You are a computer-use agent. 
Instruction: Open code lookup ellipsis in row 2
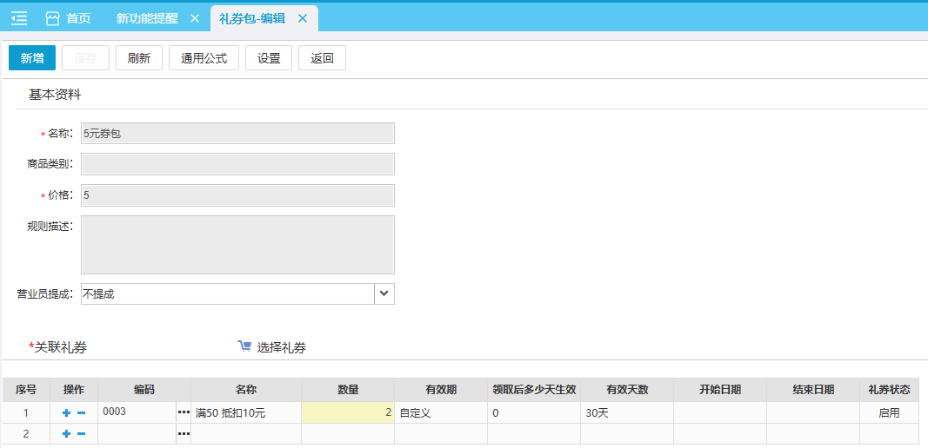click(x=184, y=433)
